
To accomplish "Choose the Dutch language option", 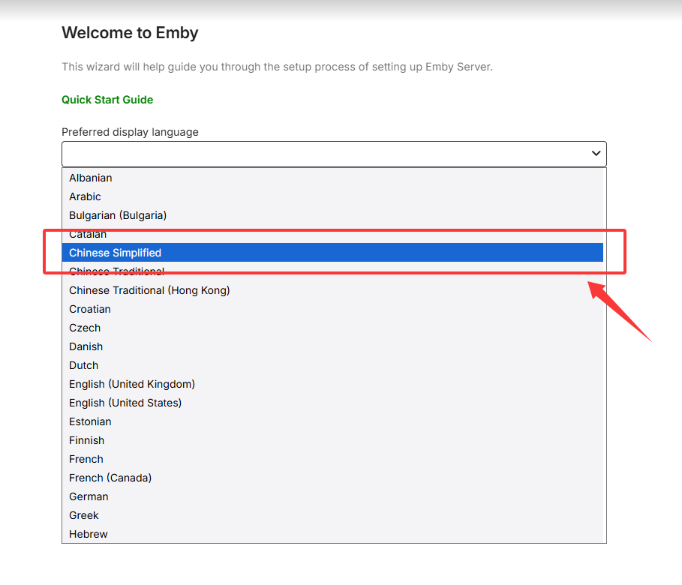I will coord(84,365).
